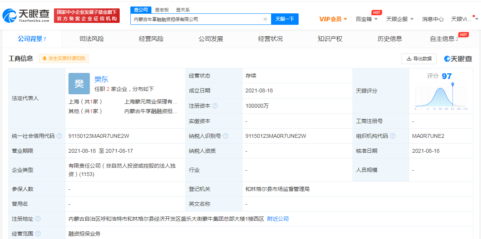Click the 其他（共1家） region label

(85, 111)
